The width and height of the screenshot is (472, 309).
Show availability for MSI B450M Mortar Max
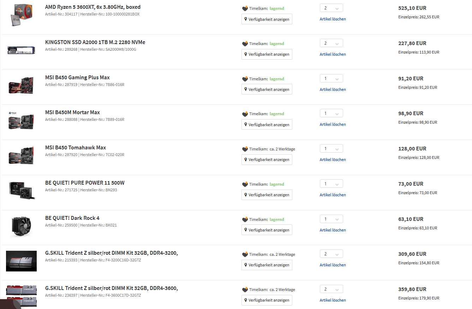coord(267,124)
